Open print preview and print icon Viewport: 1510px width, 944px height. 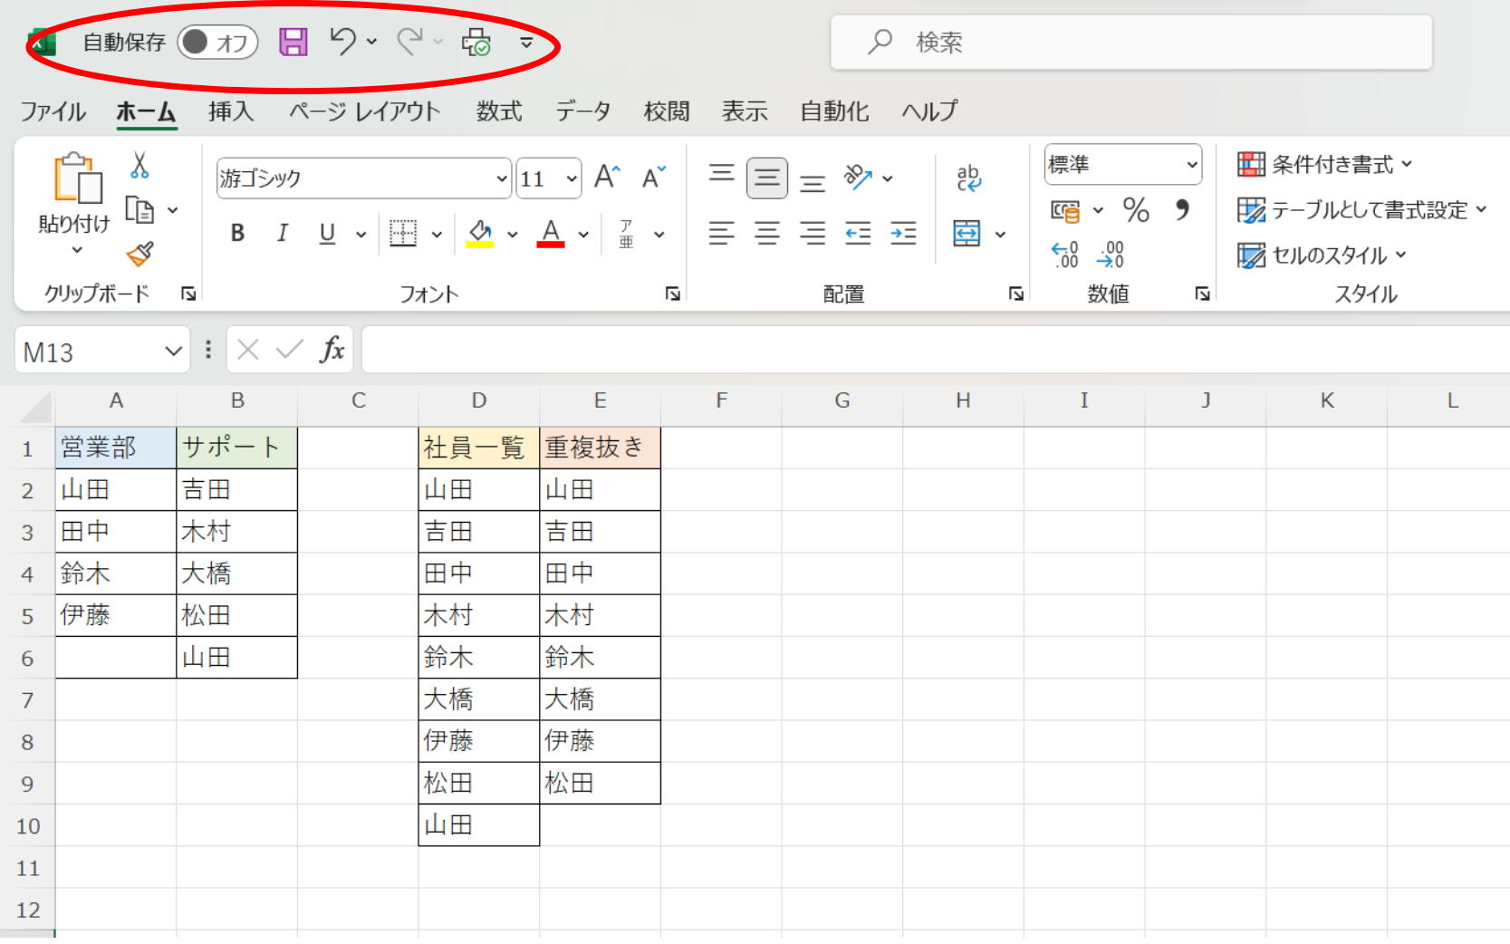tap(476, 42)
